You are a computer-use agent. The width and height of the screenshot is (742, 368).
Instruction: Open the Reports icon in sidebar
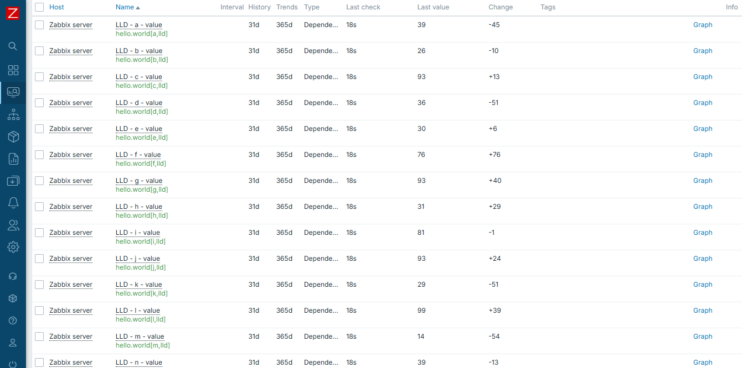[x=13, y=159]
